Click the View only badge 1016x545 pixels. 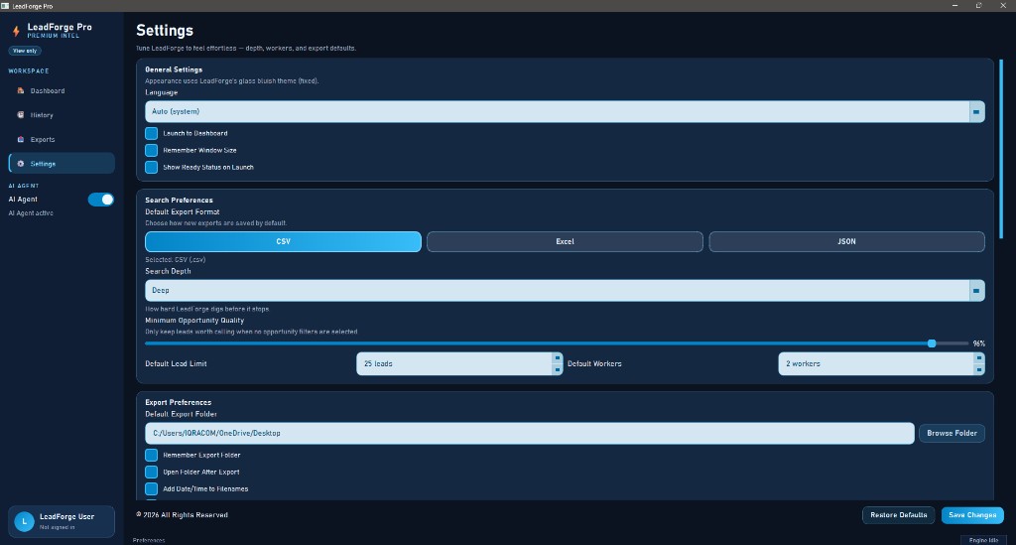[25, 51]
